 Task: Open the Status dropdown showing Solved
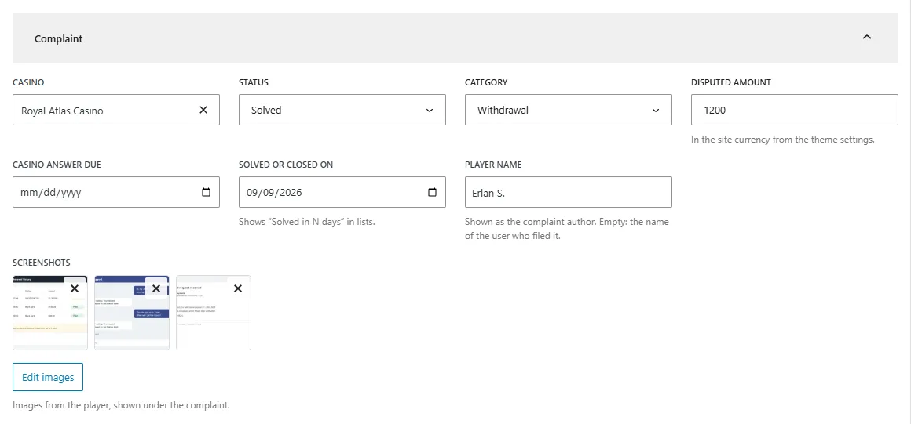[342, 110]
